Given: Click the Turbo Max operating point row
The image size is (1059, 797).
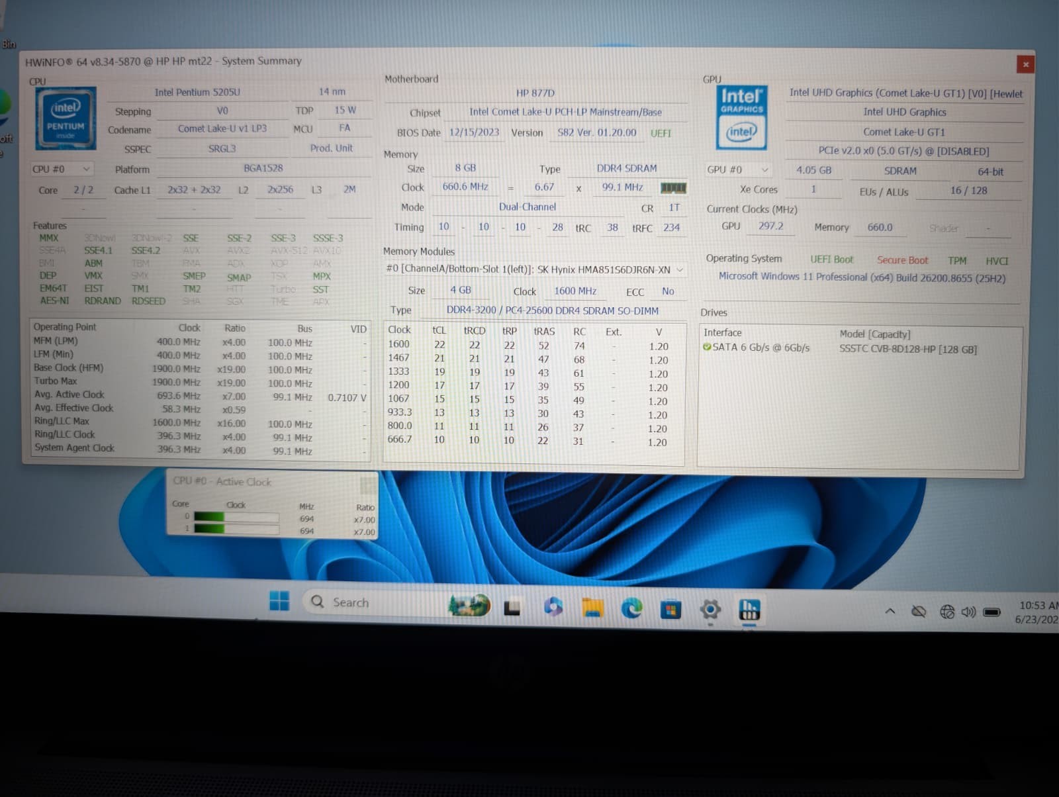Looking at the screenshot, I should pos(199,382).
